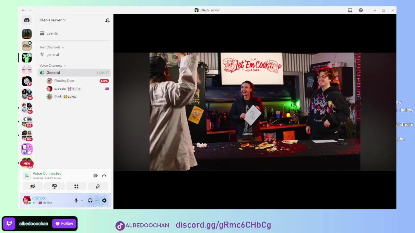Open server folder with 10 badge
Image resolution: width=415 pixels, height=233 pixels.
27,94
